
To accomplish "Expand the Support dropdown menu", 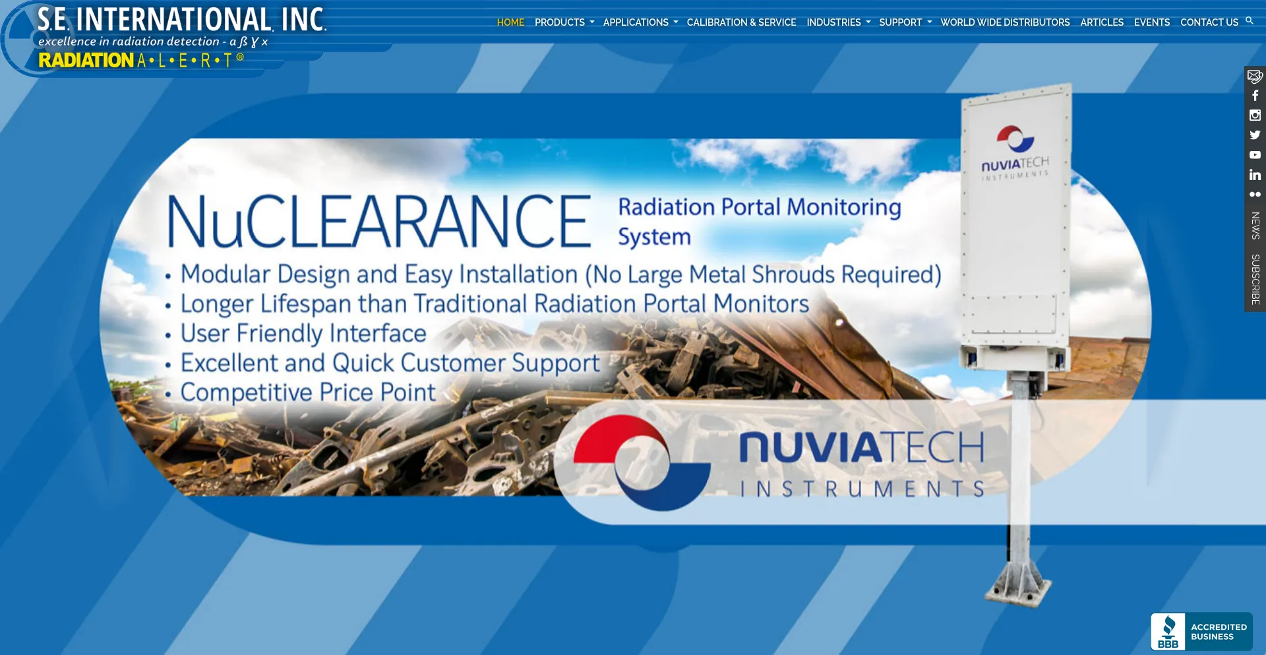I will click(905, 22).
